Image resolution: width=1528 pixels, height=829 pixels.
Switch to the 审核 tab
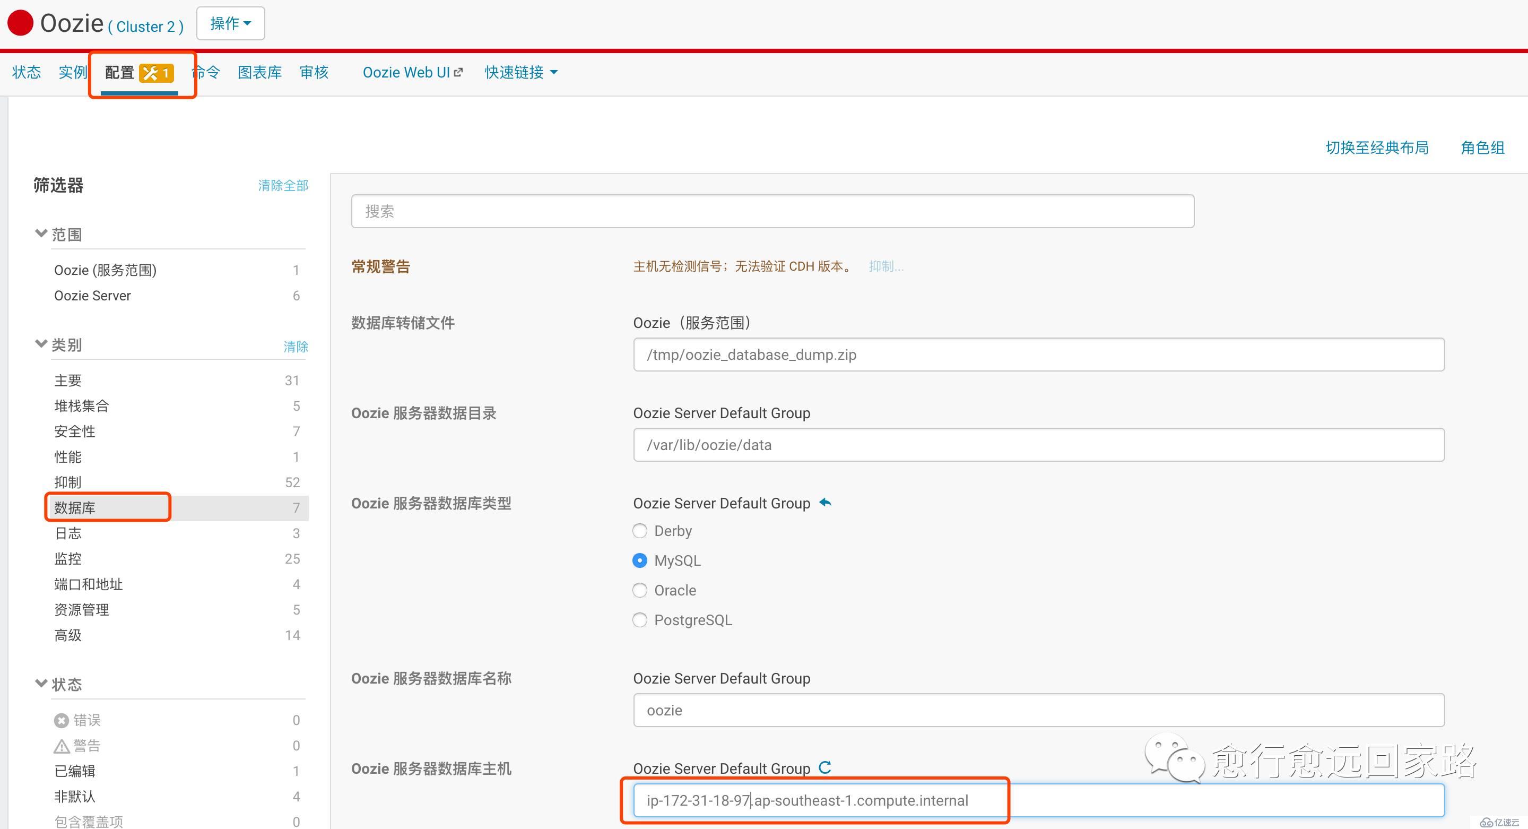coord(314,72)
